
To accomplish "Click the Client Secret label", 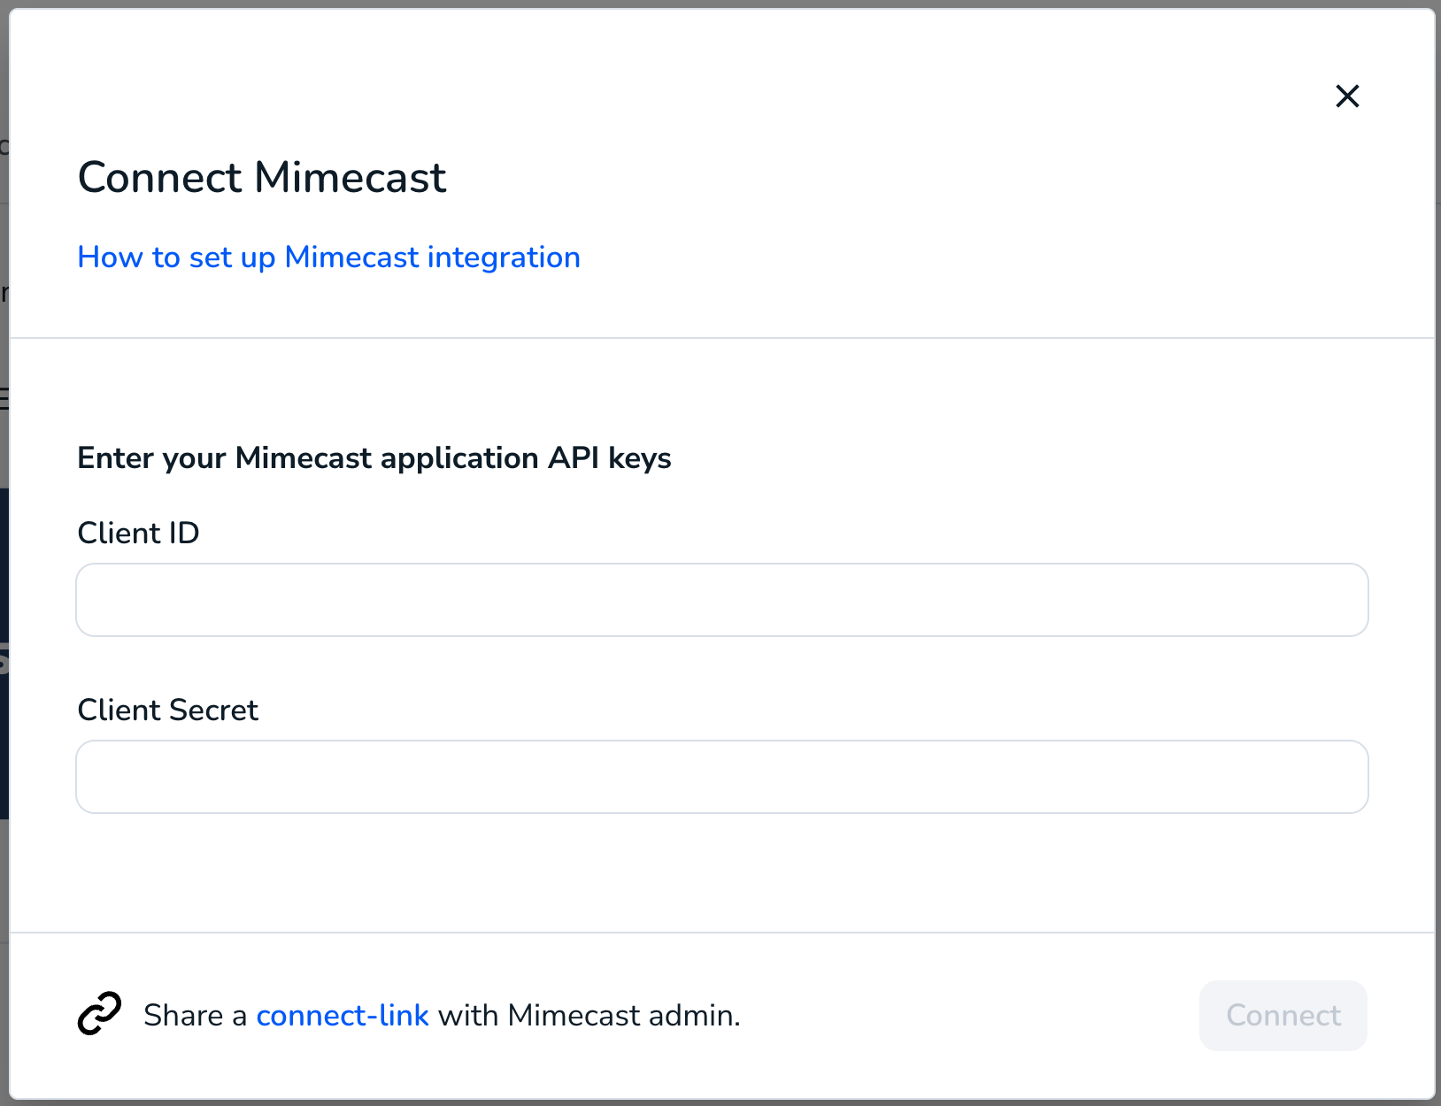I will tap(168, 710).
